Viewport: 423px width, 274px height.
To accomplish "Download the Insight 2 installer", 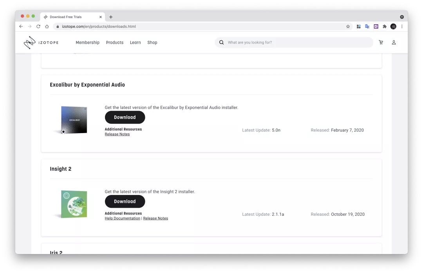I will point(125,202).
